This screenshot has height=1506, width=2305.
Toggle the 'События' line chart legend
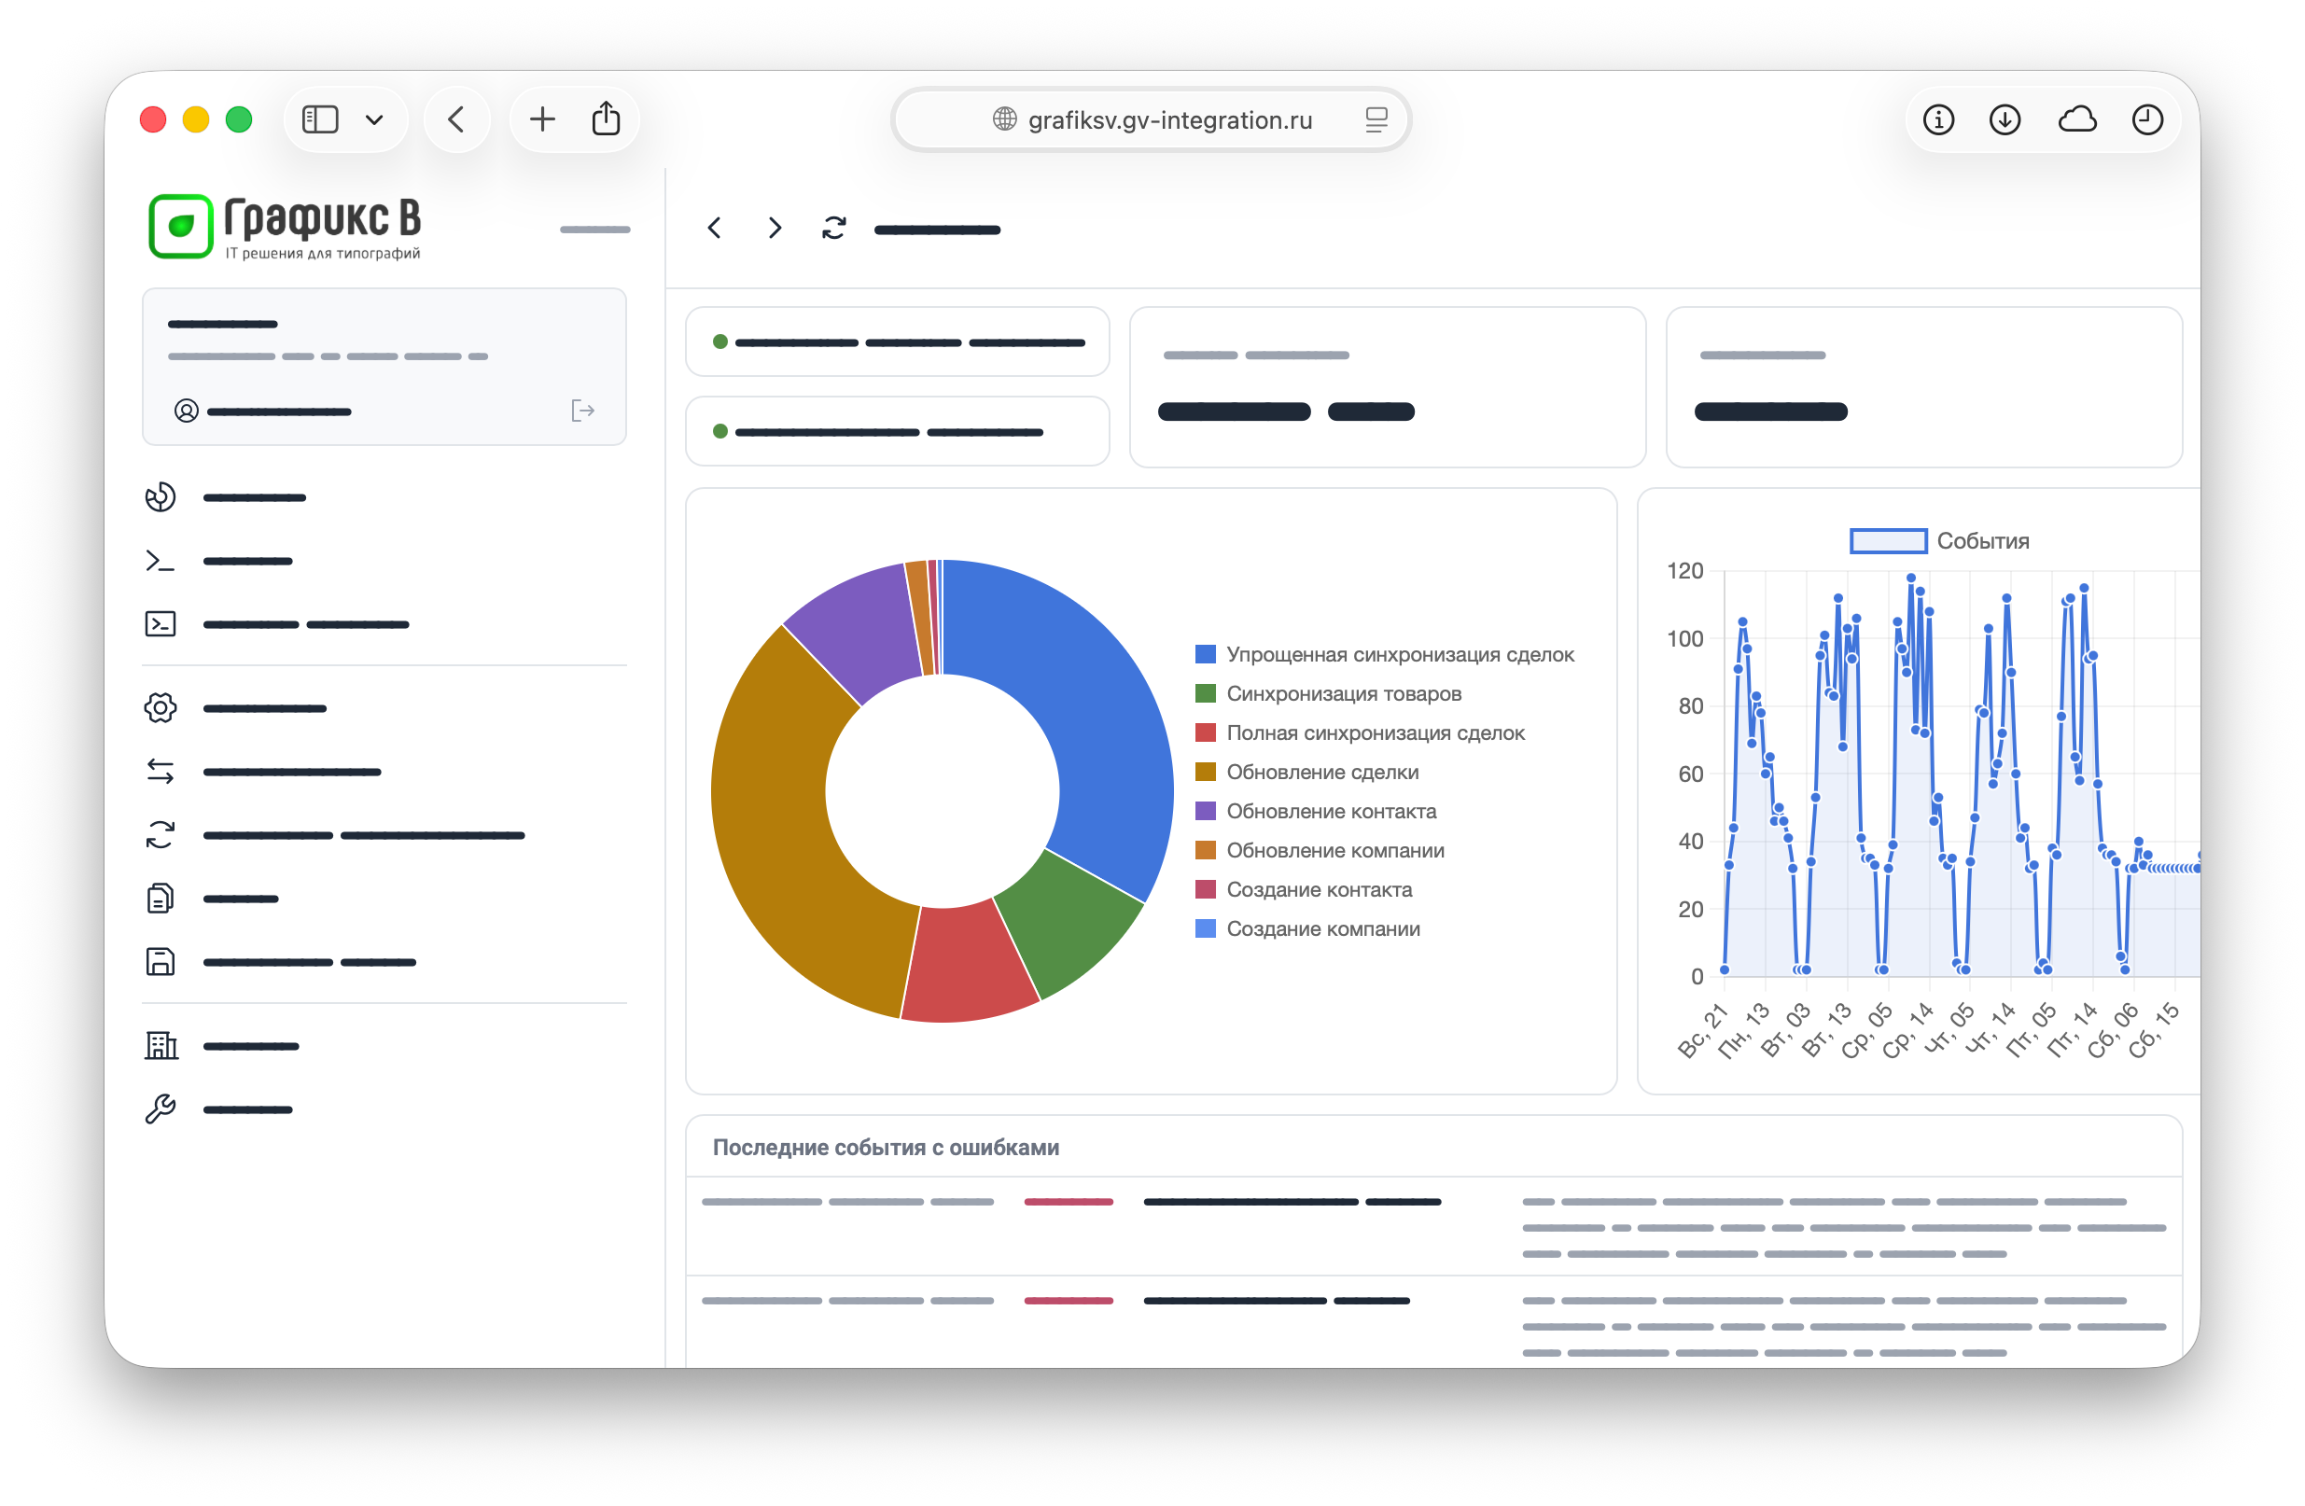coord(1939,540)
